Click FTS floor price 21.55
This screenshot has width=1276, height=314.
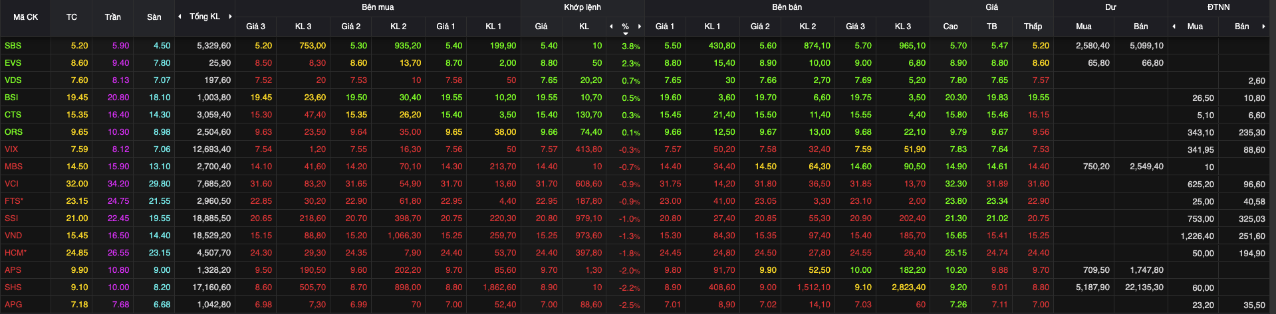[x=160, y=201]
